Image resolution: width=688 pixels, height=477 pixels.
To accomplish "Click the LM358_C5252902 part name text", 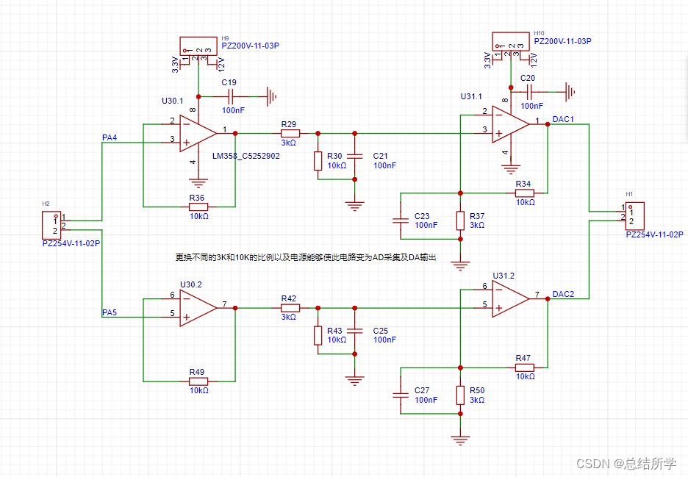I will [244, 156].
